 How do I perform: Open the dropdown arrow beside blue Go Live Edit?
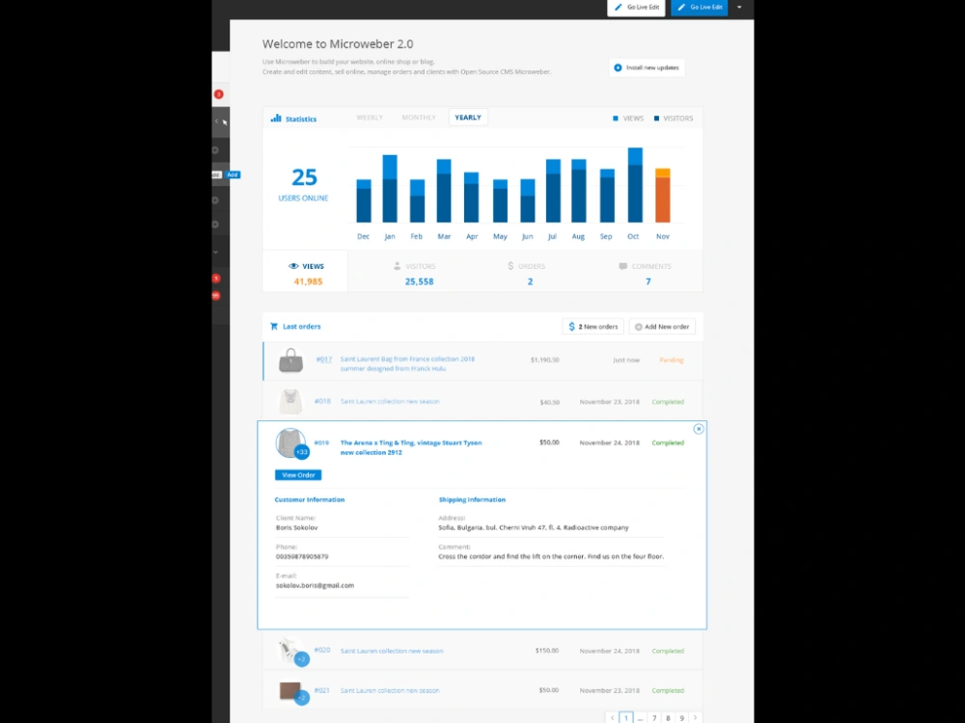coord(739,8)
